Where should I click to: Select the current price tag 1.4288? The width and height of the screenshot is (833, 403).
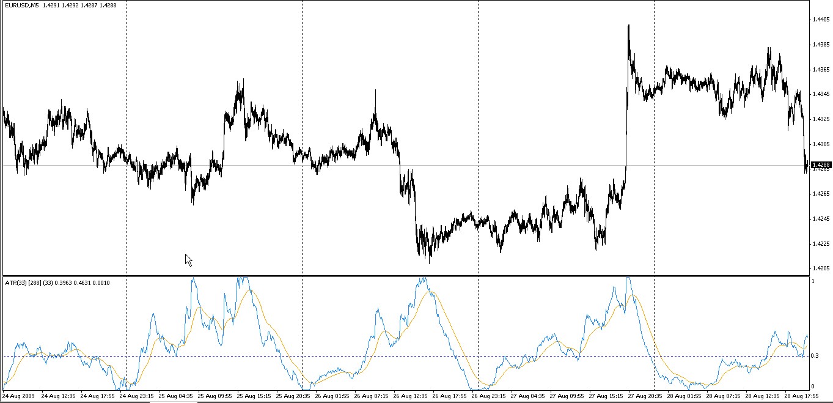point(822,165)
